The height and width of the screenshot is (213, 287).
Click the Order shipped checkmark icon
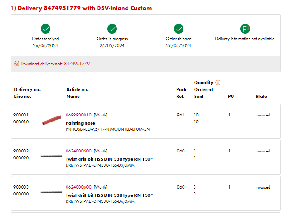pyautogui.click(x=178, y=29)
